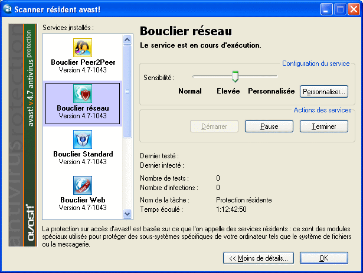Click the 'Protection résidente' task name value
Image resolution: width=363 pixels, height=273 pixels.
tap(244, 200)
